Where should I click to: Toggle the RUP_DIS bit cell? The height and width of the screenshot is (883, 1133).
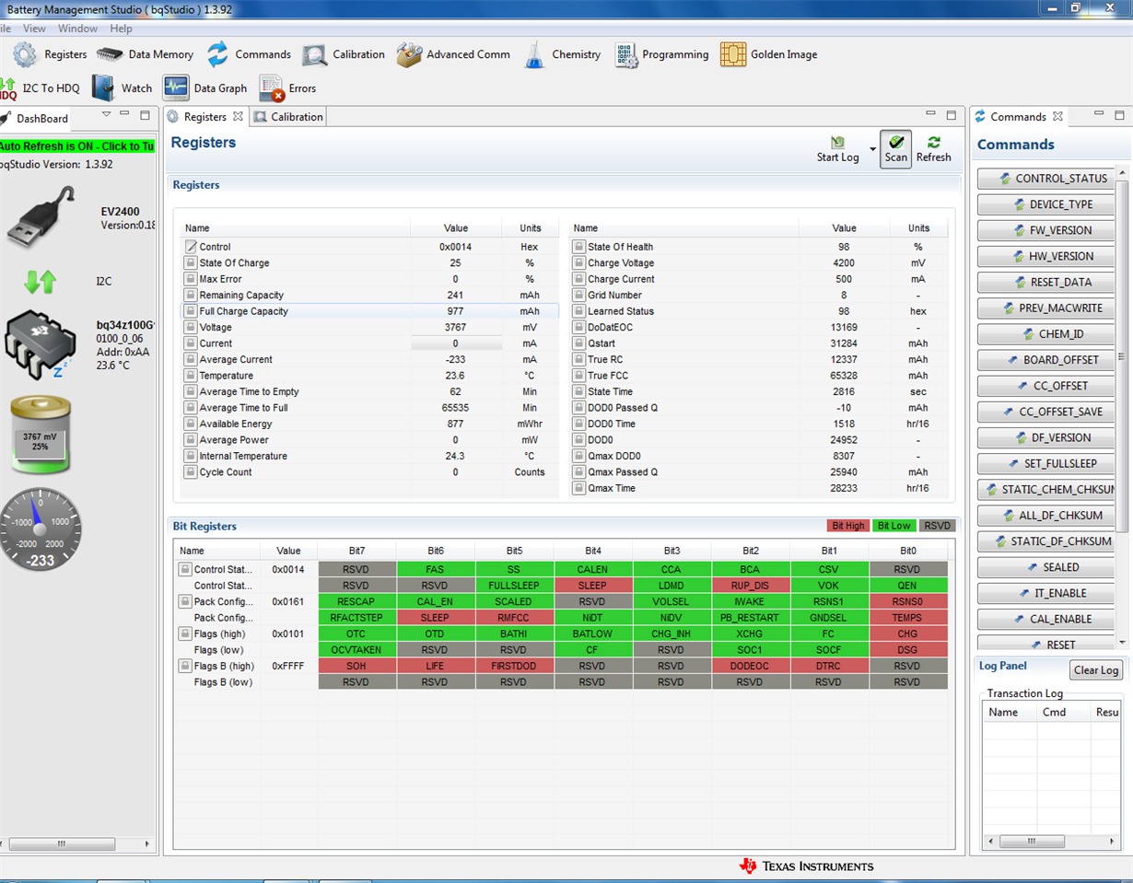[751, 586]
